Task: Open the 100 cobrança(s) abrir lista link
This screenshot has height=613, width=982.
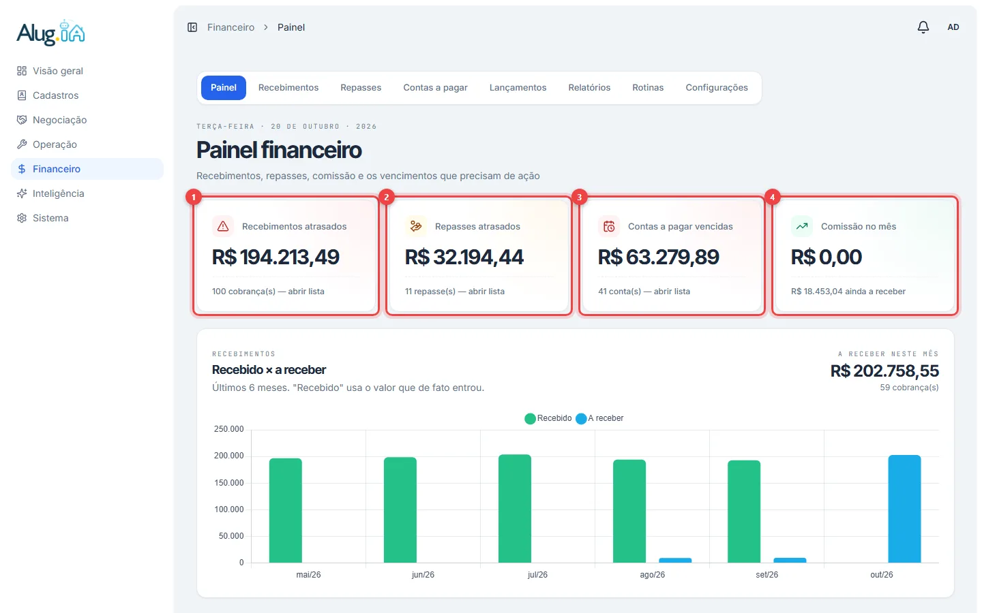Action: click(x=268, y=292)
